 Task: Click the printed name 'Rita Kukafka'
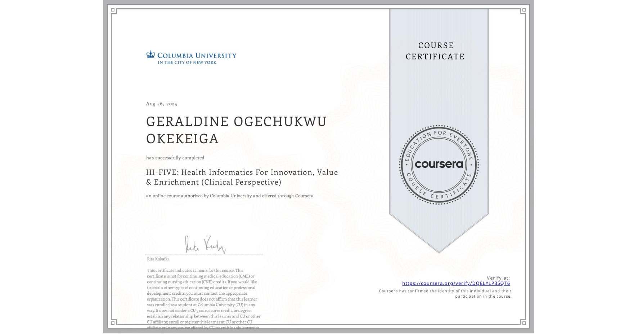[158, 259]
